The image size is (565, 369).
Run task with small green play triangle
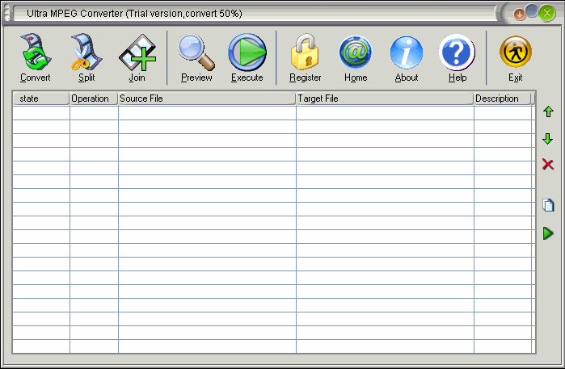548,233
